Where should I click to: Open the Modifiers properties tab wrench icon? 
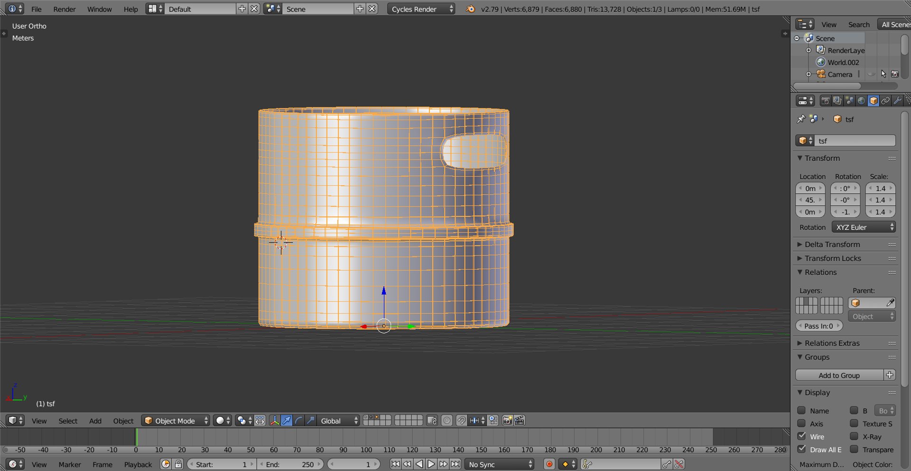click(897, 101)
